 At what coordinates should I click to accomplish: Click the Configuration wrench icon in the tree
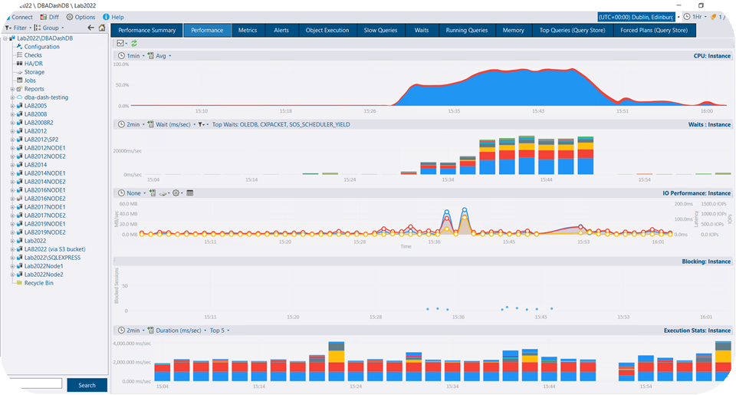[x=19, y=47]
